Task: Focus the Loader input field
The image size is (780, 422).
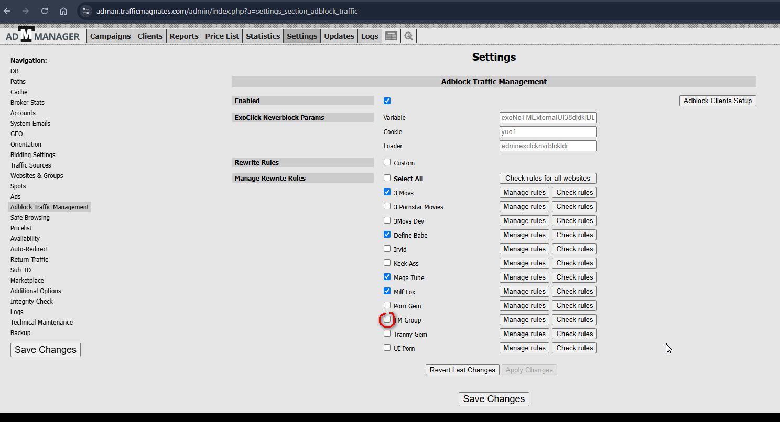Action: (x=548, y=146)
